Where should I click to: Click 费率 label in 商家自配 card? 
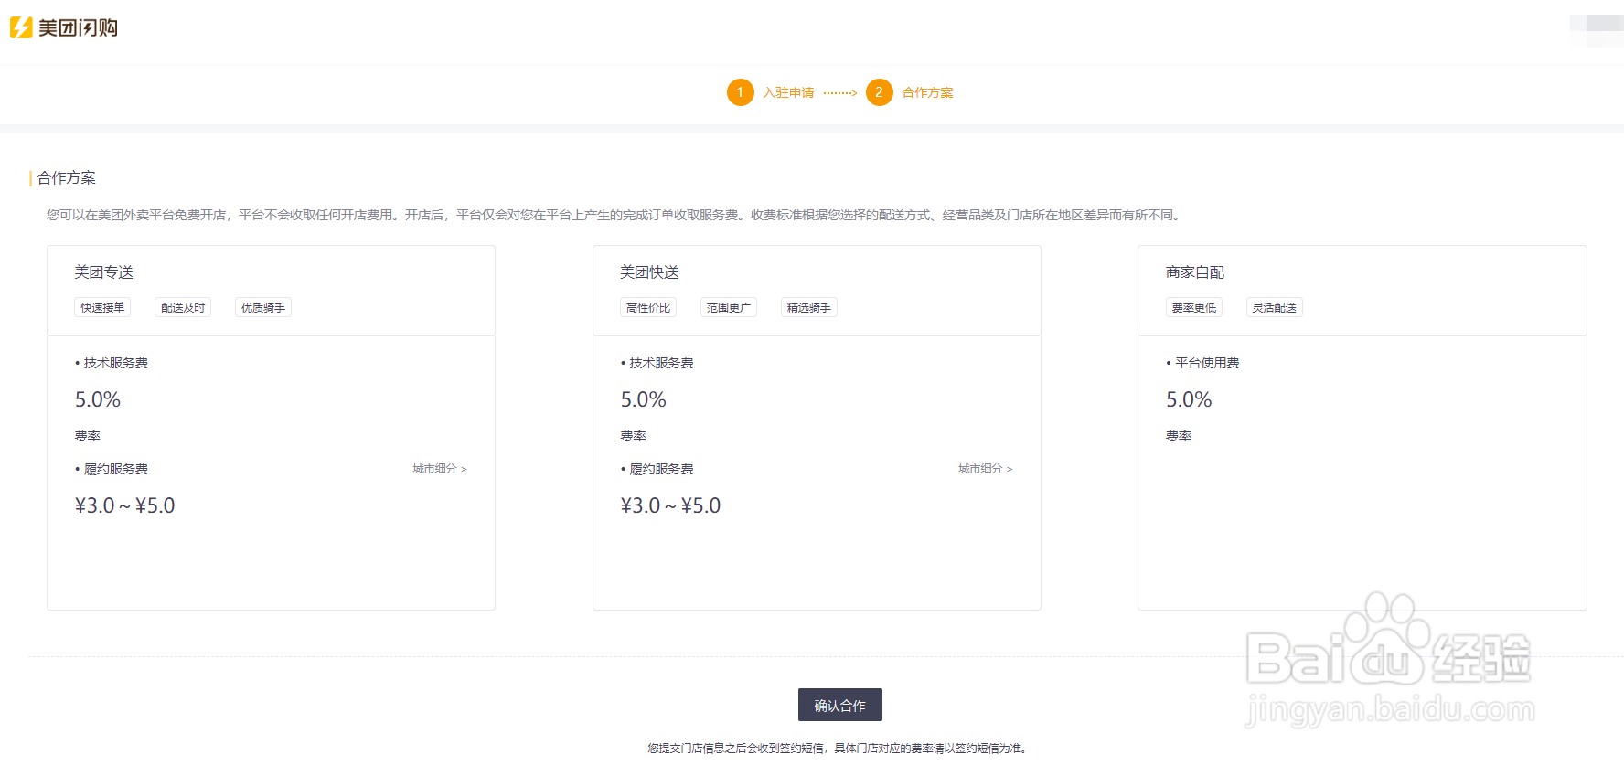pyautogui.click(x=1179, y=436)
